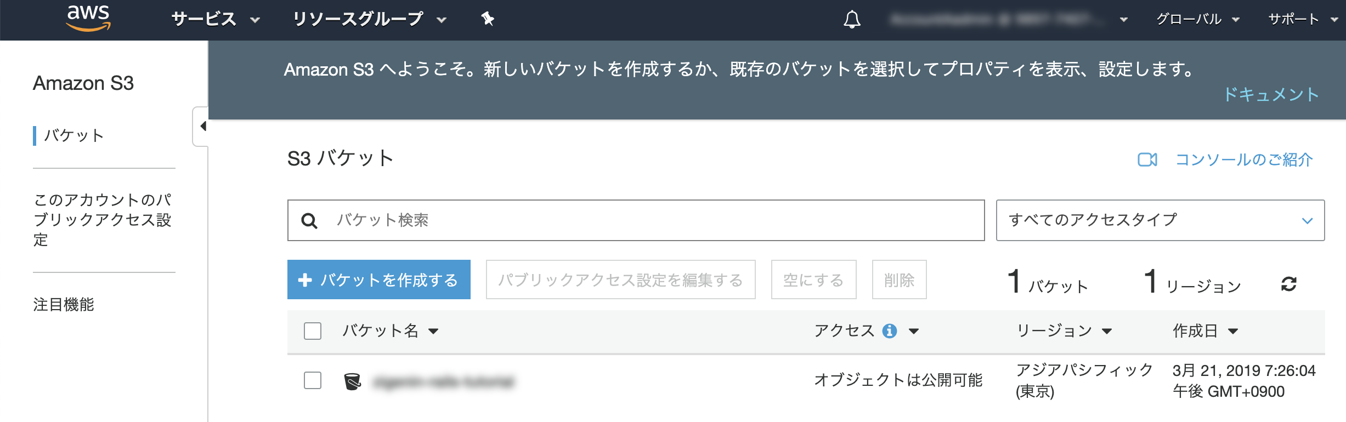Click the オブジェクトは公開可能 access text
Viewport: 1346px width, 422px height.
(x=898, y=380)
